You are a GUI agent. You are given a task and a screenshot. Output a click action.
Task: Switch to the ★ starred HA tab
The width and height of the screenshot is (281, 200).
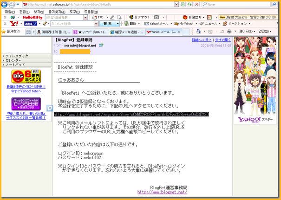coord(91,32)
